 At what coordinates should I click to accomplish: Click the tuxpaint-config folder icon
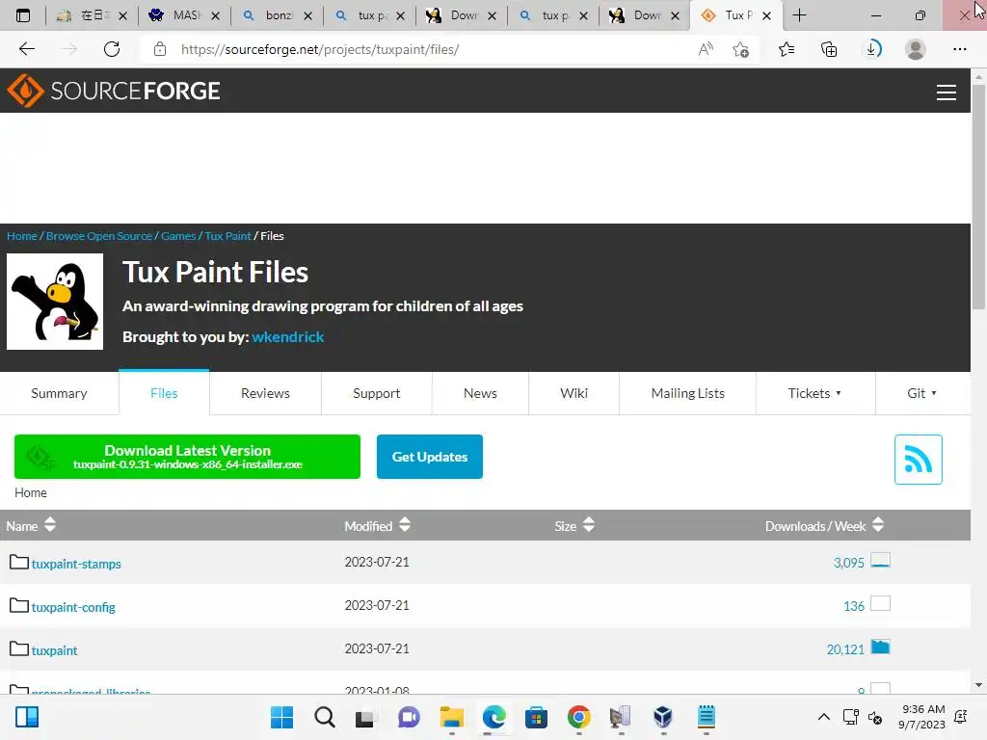point(19,605)
